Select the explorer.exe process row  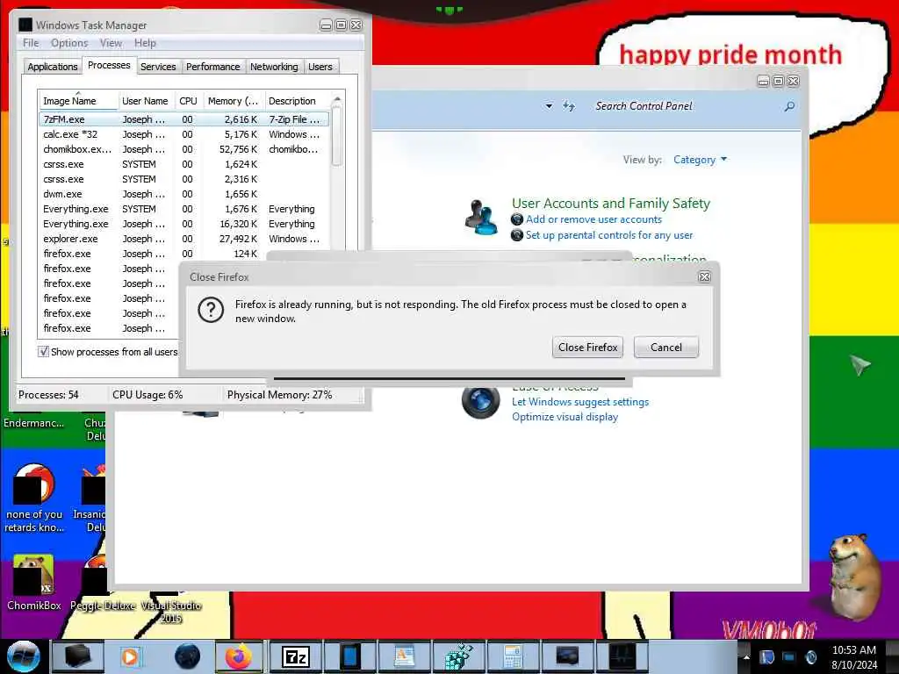pos(183,239)
